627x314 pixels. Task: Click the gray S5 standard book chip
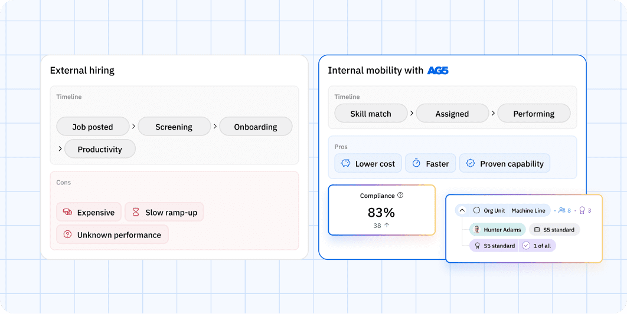pyautogui.click(x=554, y=229)
